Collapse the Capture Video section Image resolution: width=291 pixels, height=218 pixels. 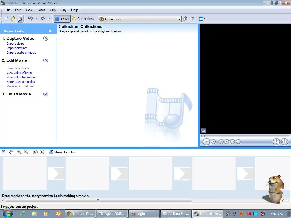[46, 38]
